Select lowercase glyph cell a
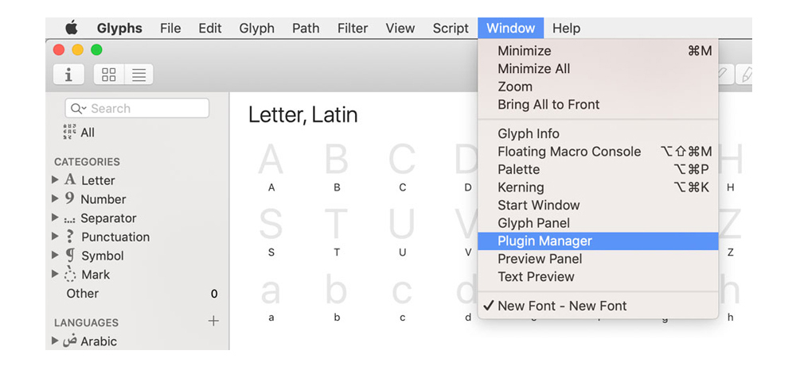The width and height of the screenshot is (796, 366). tap(271, 298)
